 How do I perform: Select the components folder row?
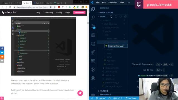coord(112,42)
